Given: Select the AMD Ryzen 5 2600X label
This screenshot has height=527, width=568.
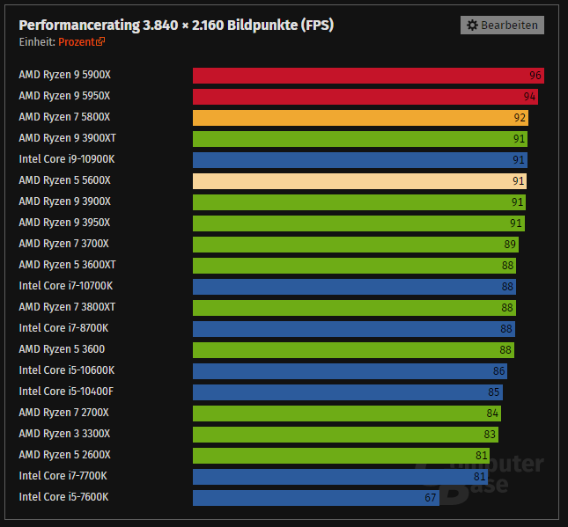Looking at the screenshot, I should (65, 455).
